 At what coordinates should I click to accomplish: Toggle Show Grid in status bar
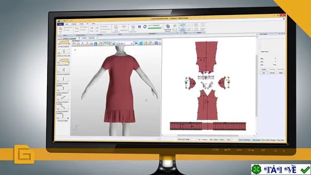click(280, 140)
